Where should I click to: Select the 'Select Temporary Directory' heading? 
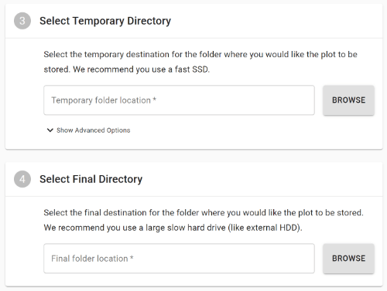click(x=105, y=21)
